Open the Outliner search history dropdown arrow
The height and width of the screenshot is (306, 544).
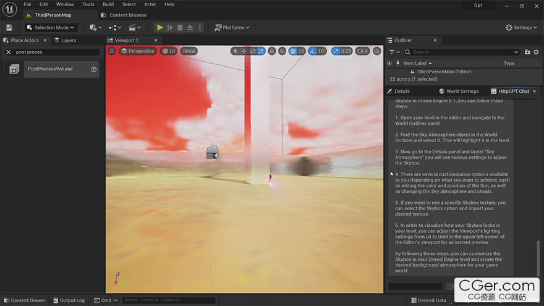516,52
